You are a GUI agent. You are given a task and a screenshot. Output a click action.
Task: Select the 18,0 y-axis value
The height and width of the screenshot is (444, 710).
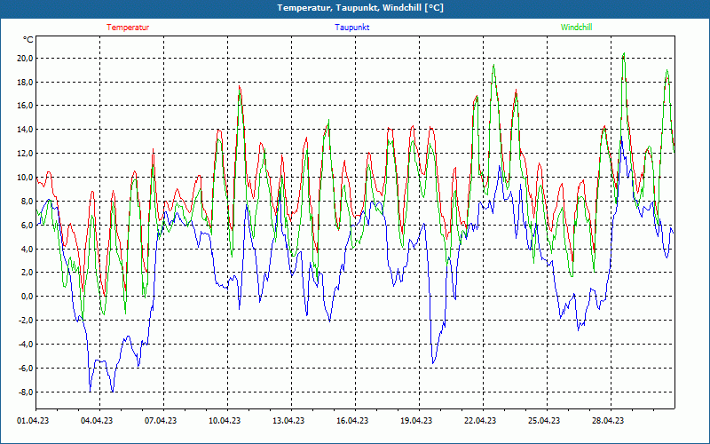click(x=25, y=82)
